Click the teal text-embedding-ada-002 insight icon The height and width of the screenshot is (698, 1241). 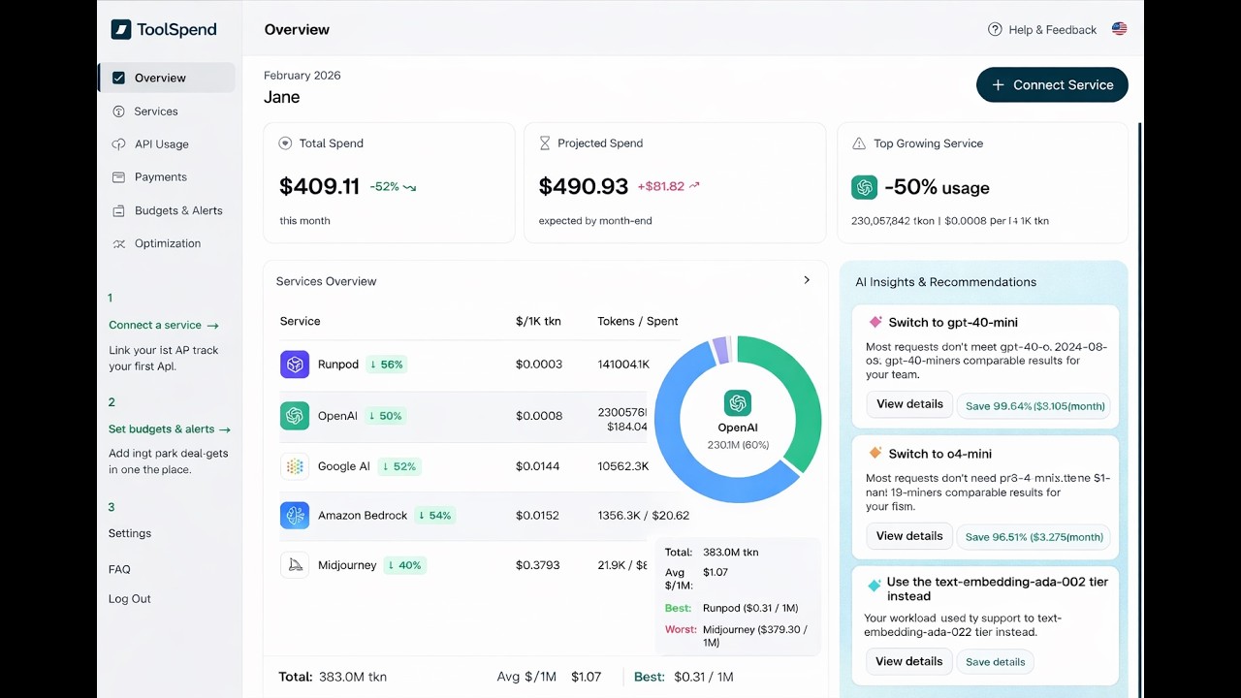[x=875, y=586]
